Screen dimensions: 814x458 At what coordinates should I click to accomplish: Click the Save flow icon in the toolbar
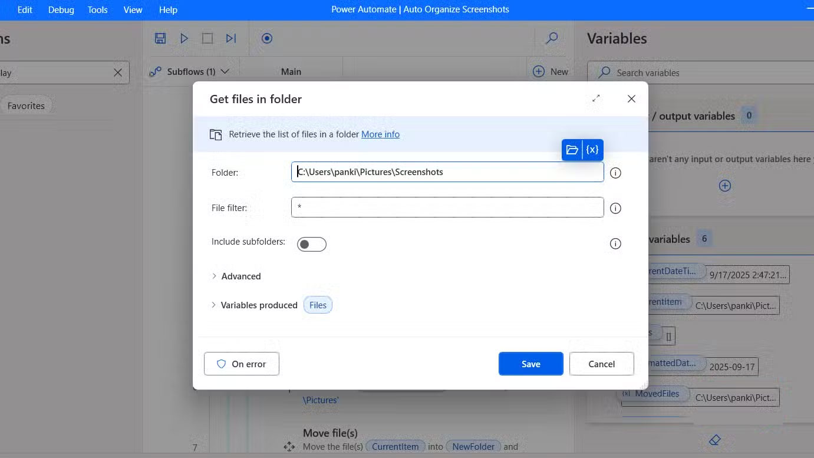[x=160, y=38]
